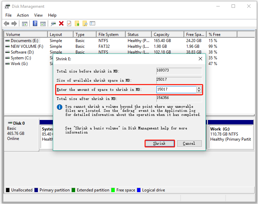
Task: Sort by the File System column header
Action: (x=111, y=35)
